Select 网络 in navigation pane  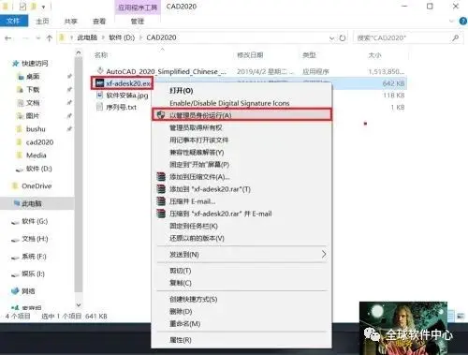point(28,291)
